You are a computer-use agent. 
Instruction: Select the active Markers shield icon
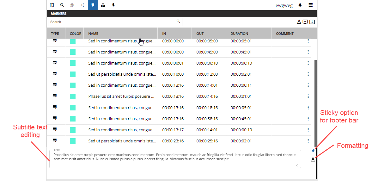(93, 5)
